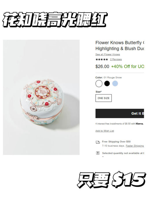Click the 只要 $15 price caption
The height and width of the screenshot is (198, 148).
[112, 179]
